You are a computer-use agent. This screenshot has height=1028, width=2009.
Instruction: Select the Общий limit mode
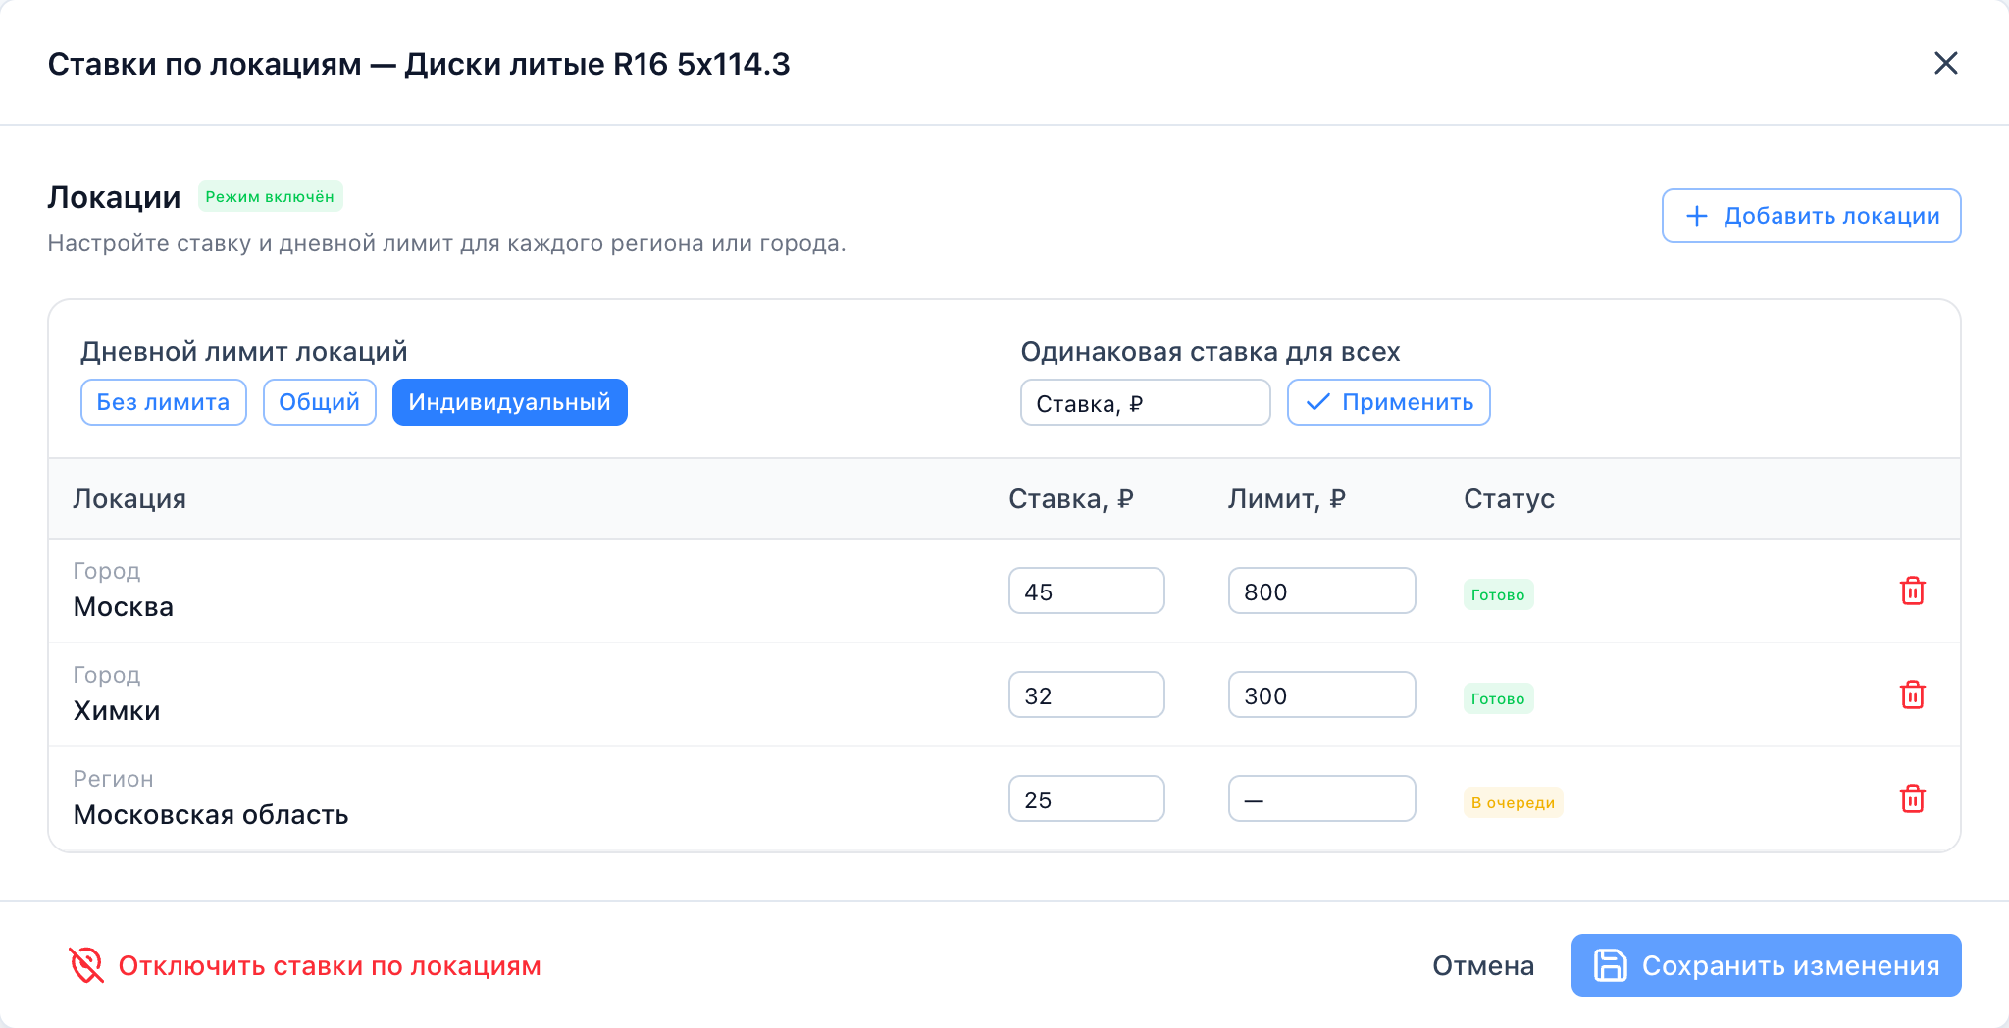coord(319,402)
